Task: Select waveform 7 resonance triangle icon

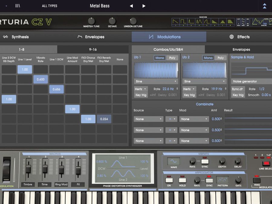Action: (222, 22)
